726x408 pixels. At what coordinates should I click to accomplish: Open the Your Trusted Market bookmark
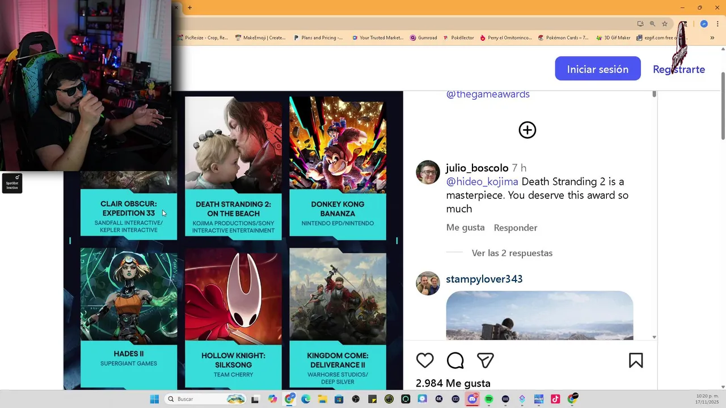[378, 38]
